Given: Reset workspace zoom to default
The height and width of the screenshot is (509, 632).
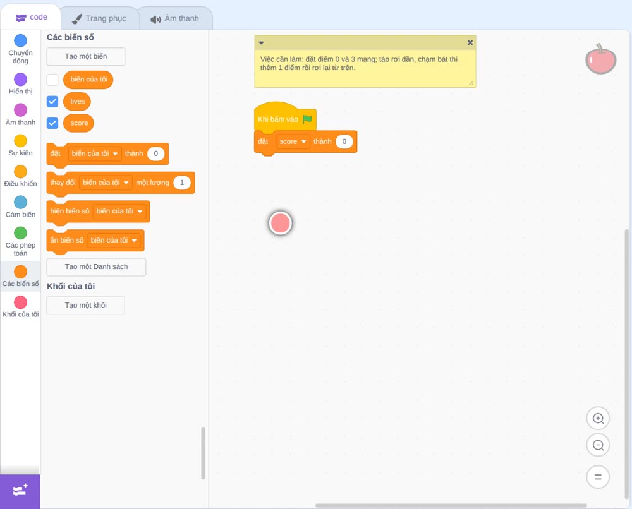Looking at the screenshot, I should [x=598, y=477].
